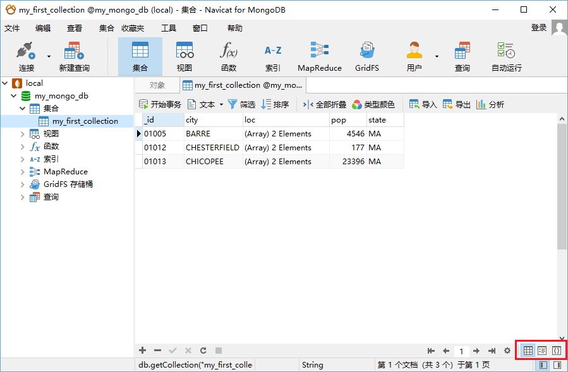
Task: Click Type Color (类型颜色)
Action: pyautogui.click(x=373, y=105)
